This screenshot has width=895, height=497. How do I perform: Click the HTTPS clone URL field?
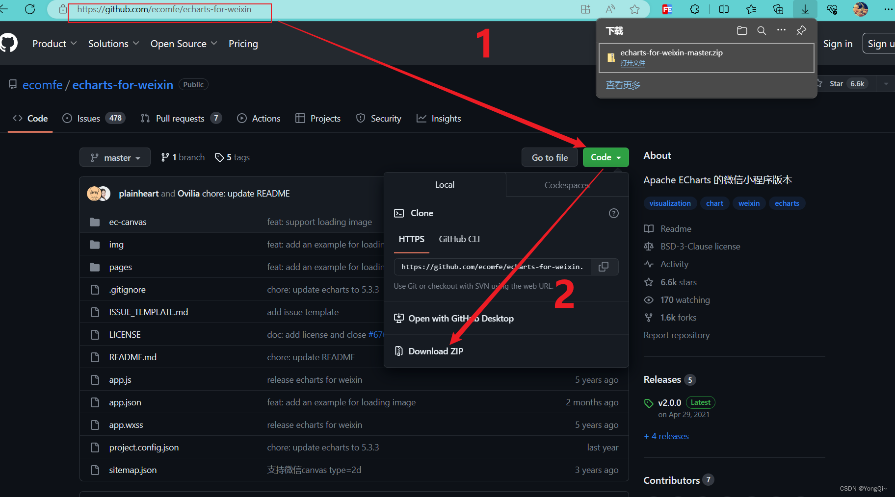pyautogui.click(x=493, y=267)
